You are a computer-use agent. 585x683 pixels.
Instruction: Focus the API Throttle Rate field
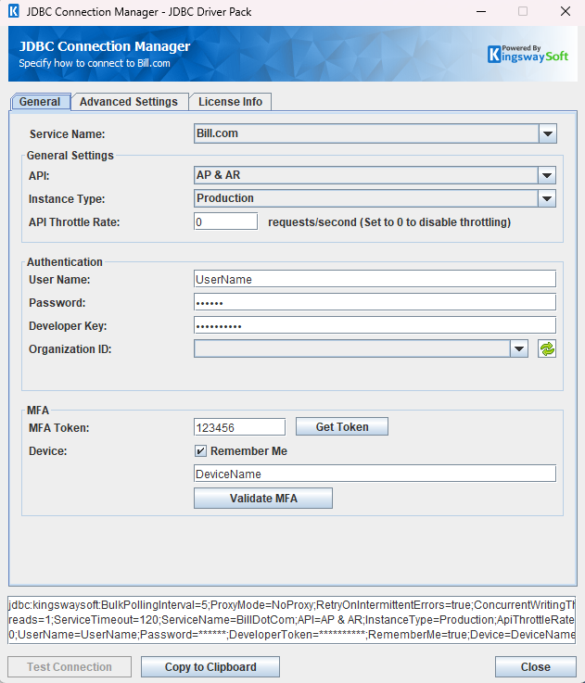[x=226, y=221]
